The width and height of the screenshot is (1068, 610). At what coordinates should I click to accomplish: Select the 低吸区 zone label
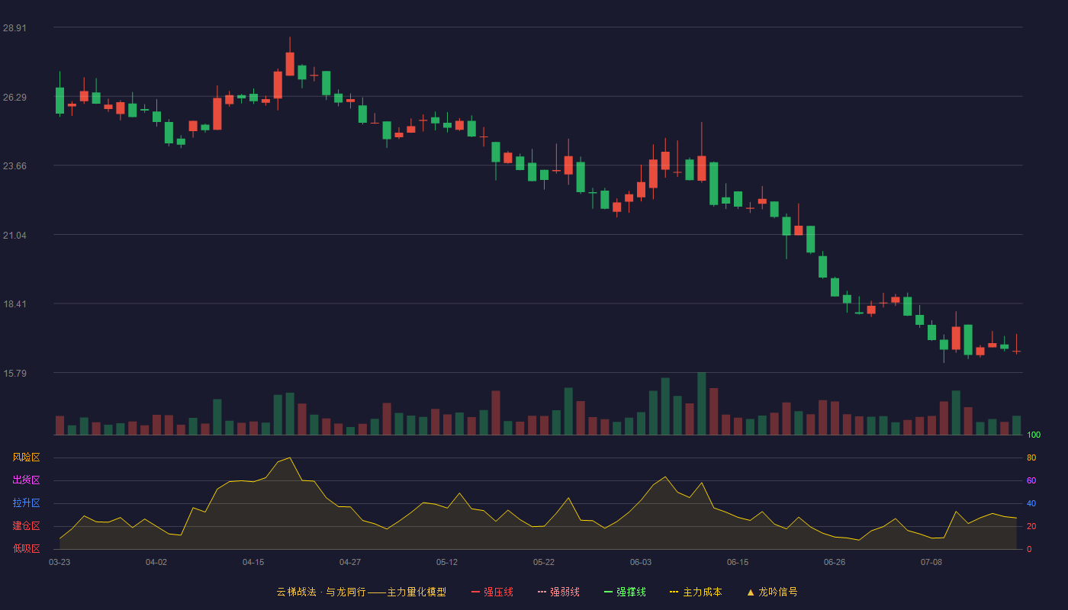[26, 548]
